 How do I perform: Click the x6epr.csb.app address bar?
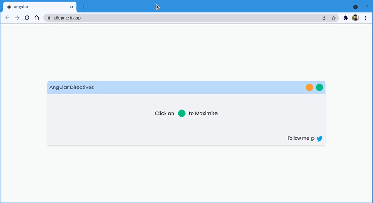coord(191,18)
